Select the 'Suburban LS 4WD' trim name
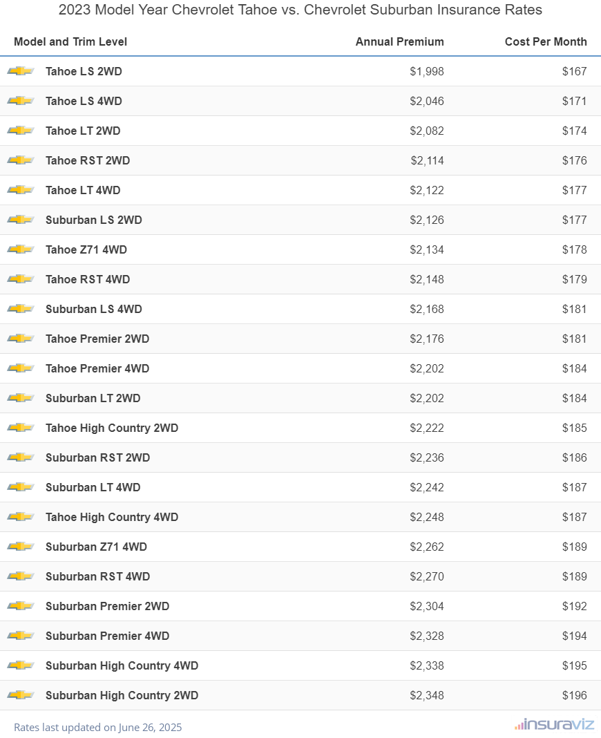Screen dimensions: 601x738 tap(94, 309)
